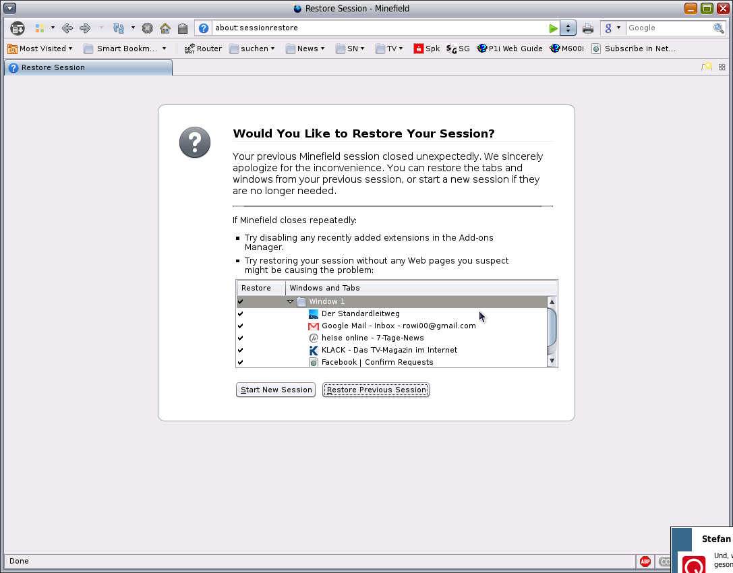This screenshot has height=573, width=733.
Task: Open the search engine selector dropdown
Action: coord(612,28)
